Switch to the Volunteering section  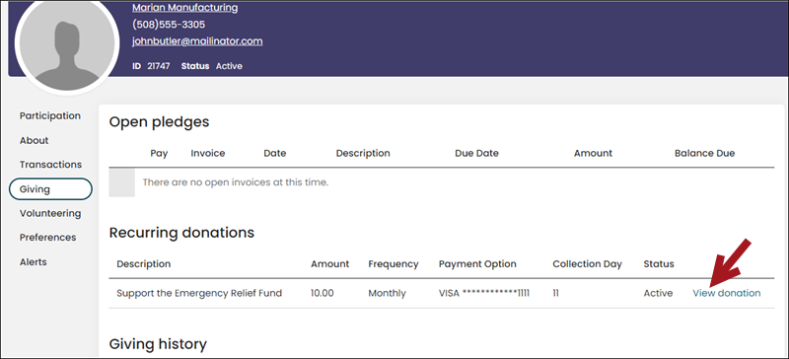coord(50,213)
